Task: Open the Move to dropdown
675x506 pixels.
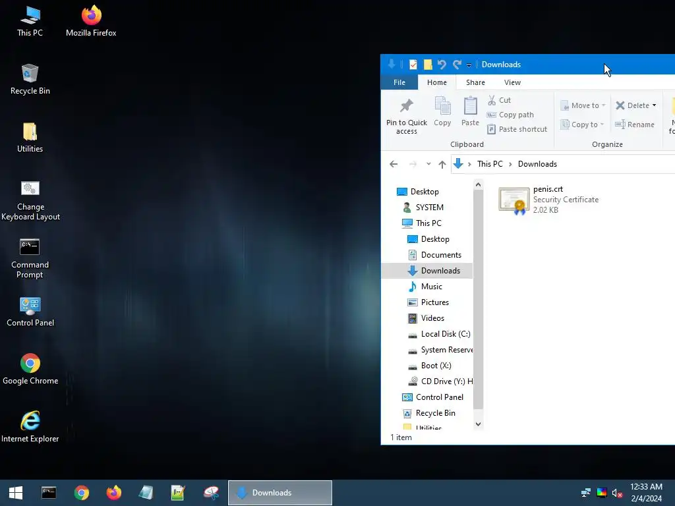Action: [x=583, y=105]
